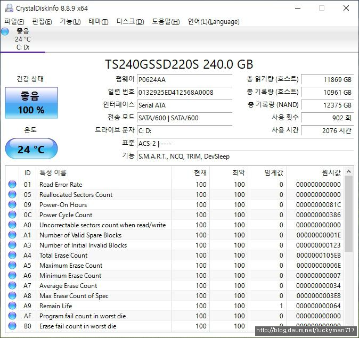Click the 원시값 column header
Image resolution: width=359 pixels, height=338 pixels.
[315, 173]
